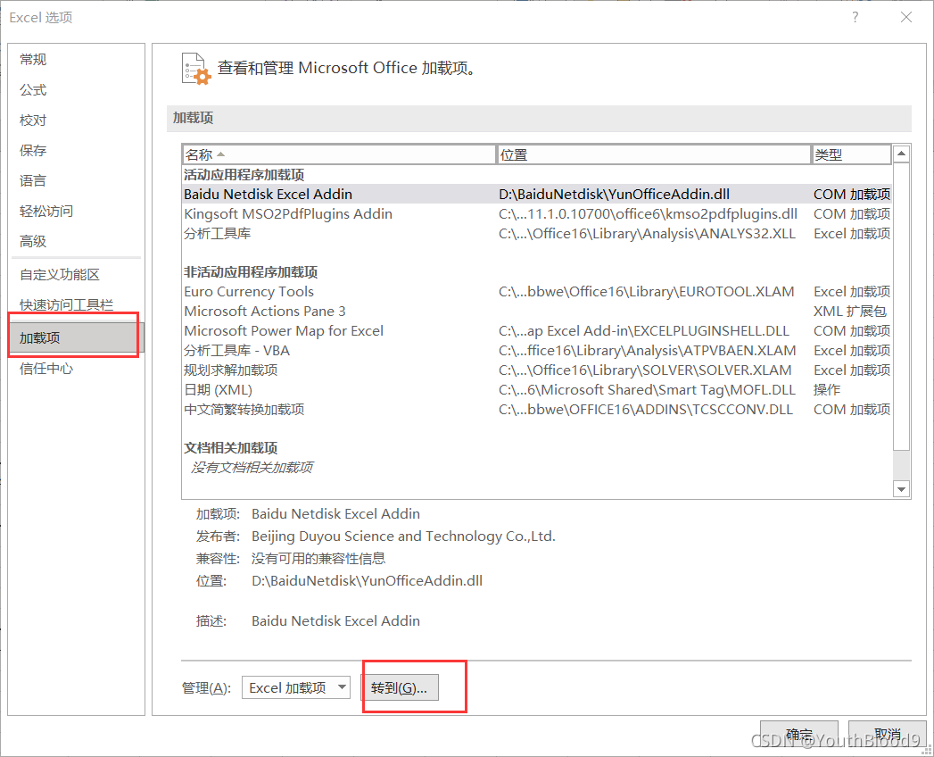The width and height of the screenshot is (934, 757).
Task: Sort by the 类型 column header
Action: (x=851, y=155)
